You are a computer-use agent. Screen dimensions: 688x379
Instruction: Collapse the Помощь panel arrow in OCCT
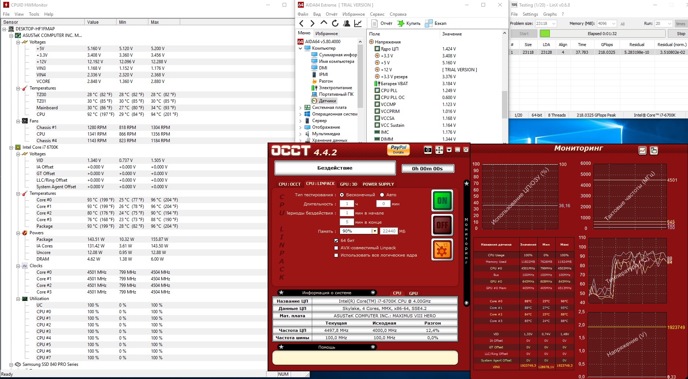coord(373,347)
